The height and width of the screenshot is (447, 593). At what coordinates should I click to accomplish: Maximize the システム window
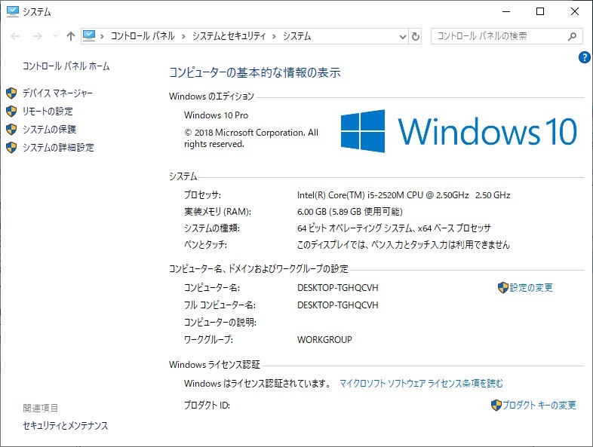[540, 12]
